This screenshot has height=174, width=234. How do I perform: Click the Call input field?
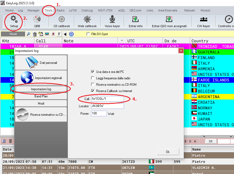107,99
